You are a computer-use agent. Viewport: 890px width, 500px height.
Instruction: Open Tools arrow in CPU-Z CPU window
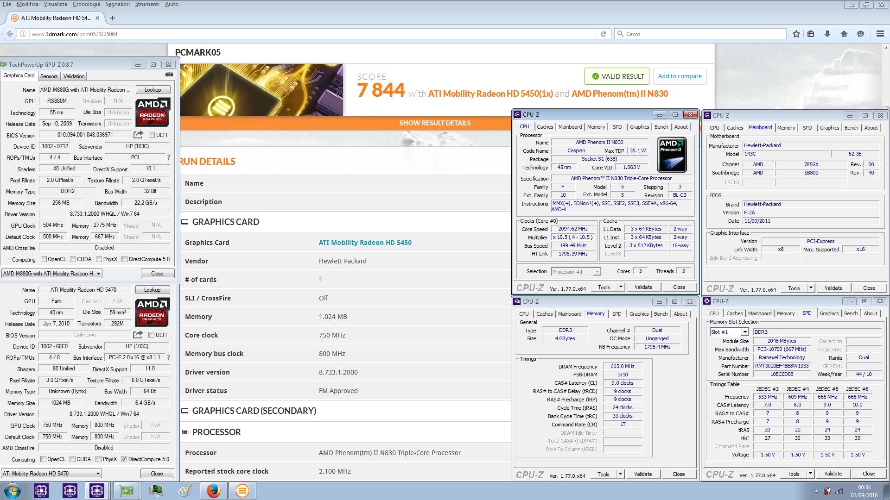[621, 287]
